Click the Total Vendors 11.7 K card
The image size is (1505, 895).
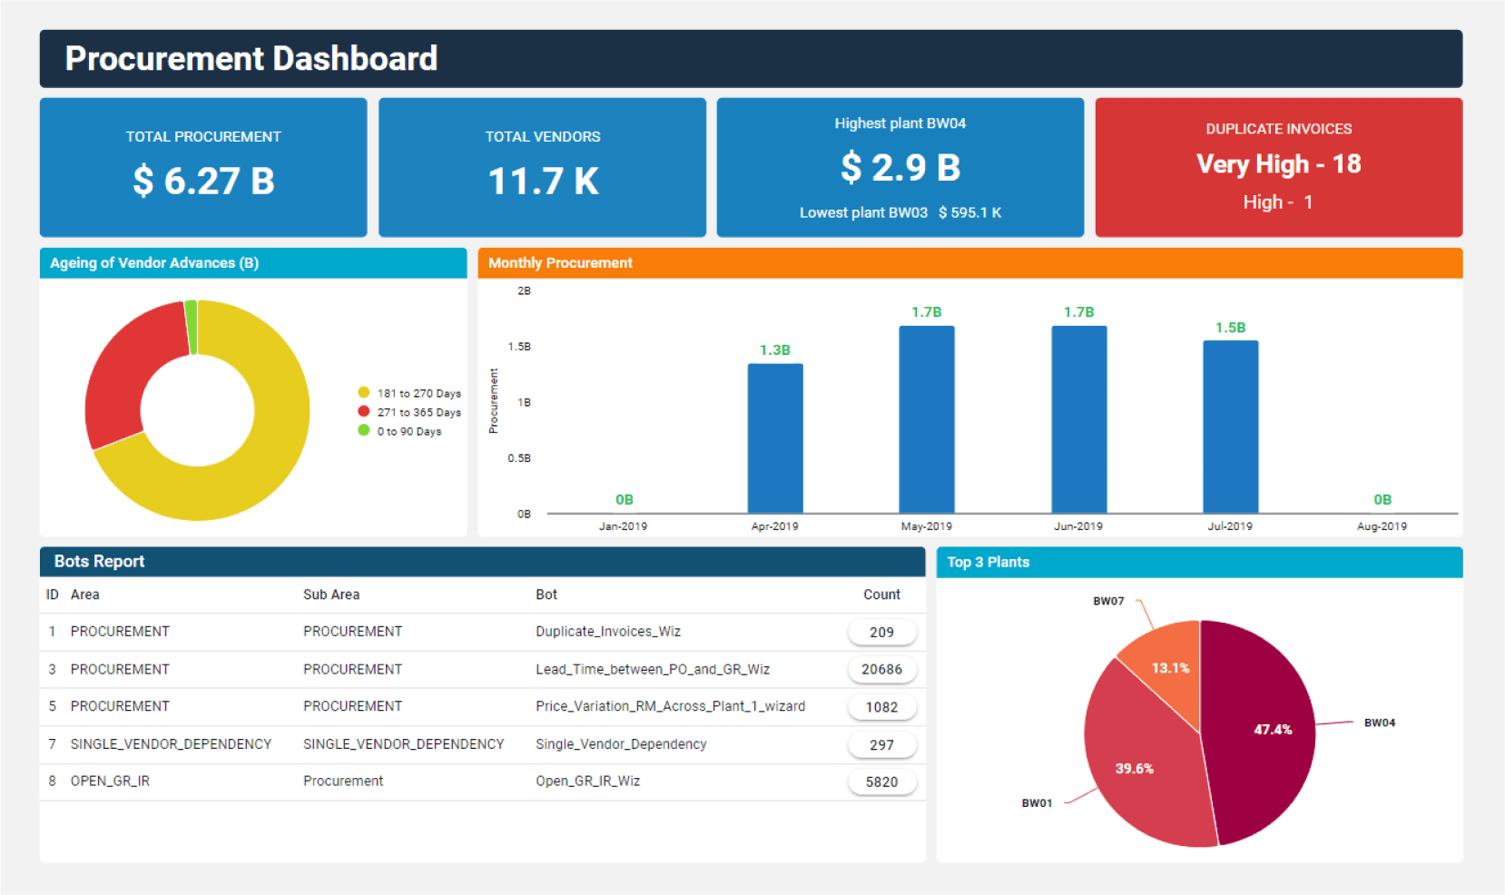[542, 167]
